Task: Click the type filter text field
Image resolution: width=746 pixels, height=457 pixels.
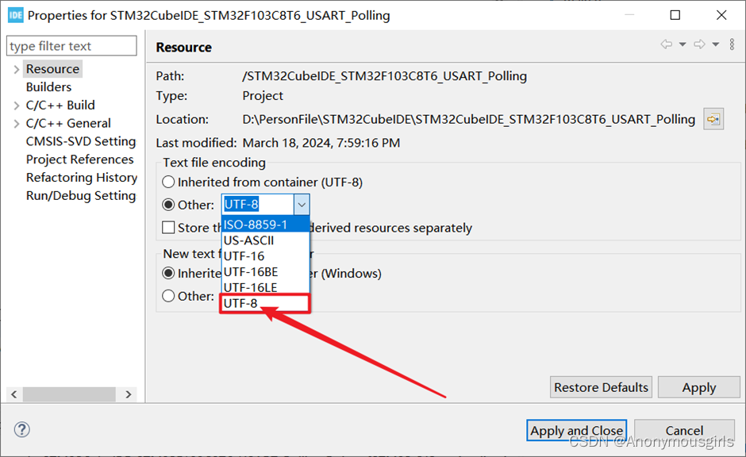Action: click(x=71, y=46)
